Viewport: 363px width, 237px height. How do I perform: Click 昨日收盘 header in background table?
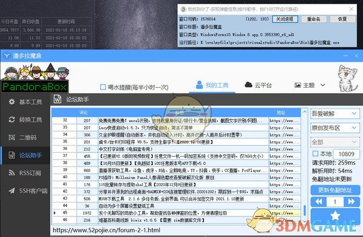click(x=31, y=22)
